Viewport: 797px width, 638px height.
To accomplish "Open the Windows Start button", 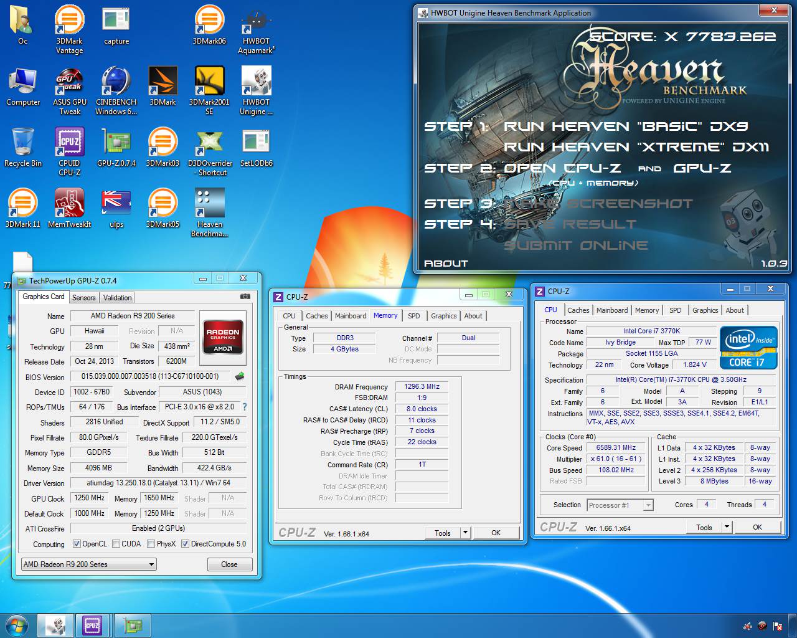I will coord(16,625).
